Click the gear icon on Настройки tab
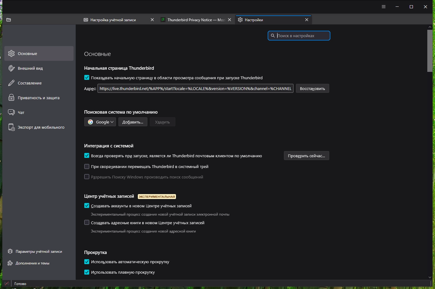The width and height of the screenshot is (435, 289). pos(240,20)
